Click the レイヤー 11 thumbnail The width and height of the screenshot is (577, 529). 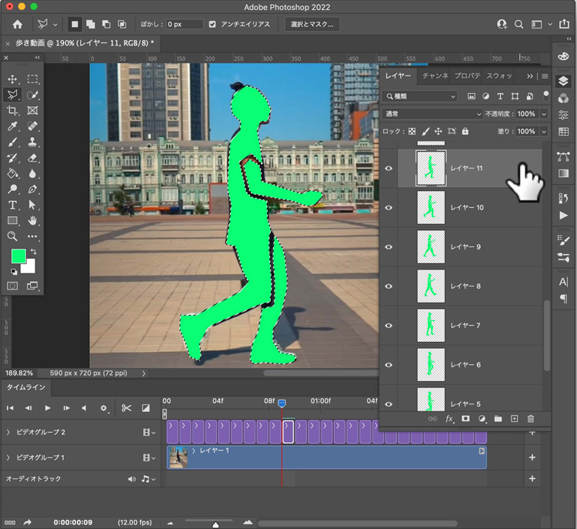point(431,169)
